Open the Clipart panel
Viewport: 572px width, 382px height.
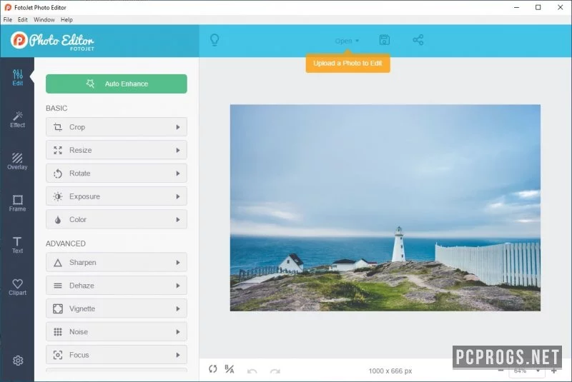(17, 287)
